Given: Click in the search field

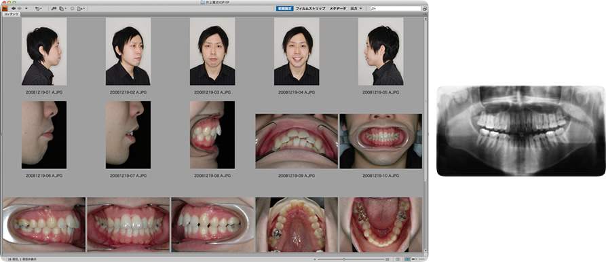Looking at the screenshot, I should (396, 9).
